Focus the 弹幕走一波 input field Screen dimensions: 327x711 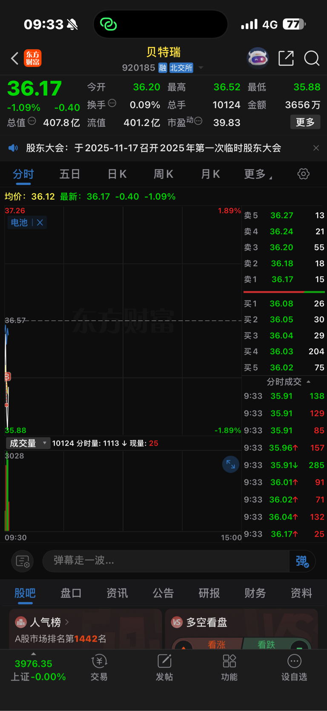point(166,561)
